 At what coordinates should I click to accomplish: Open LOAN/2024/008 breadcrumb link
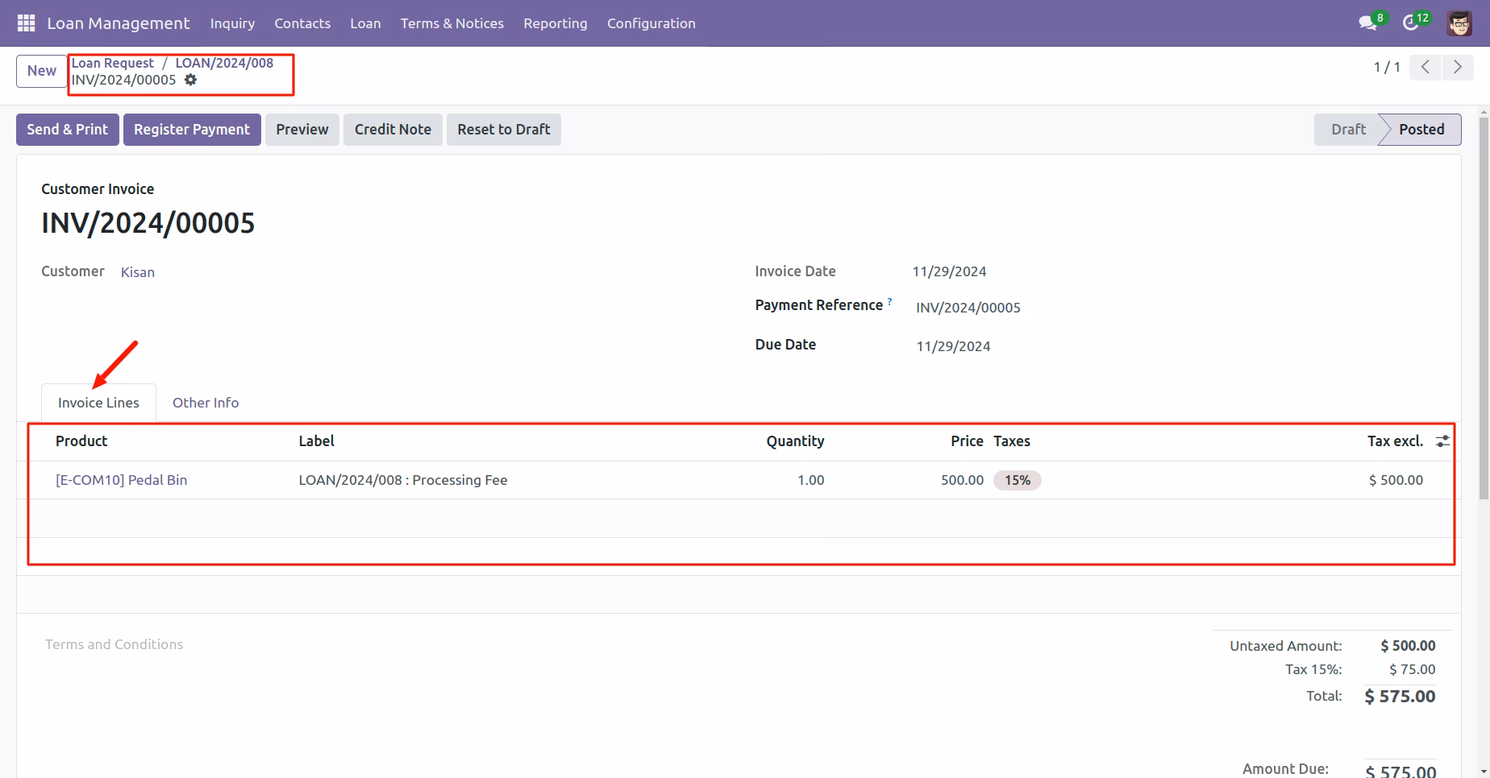224,63
